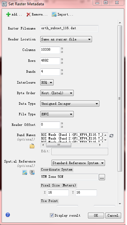
Task: Click the band names horizontal scrollbar thumb
Action: [59, 145]
